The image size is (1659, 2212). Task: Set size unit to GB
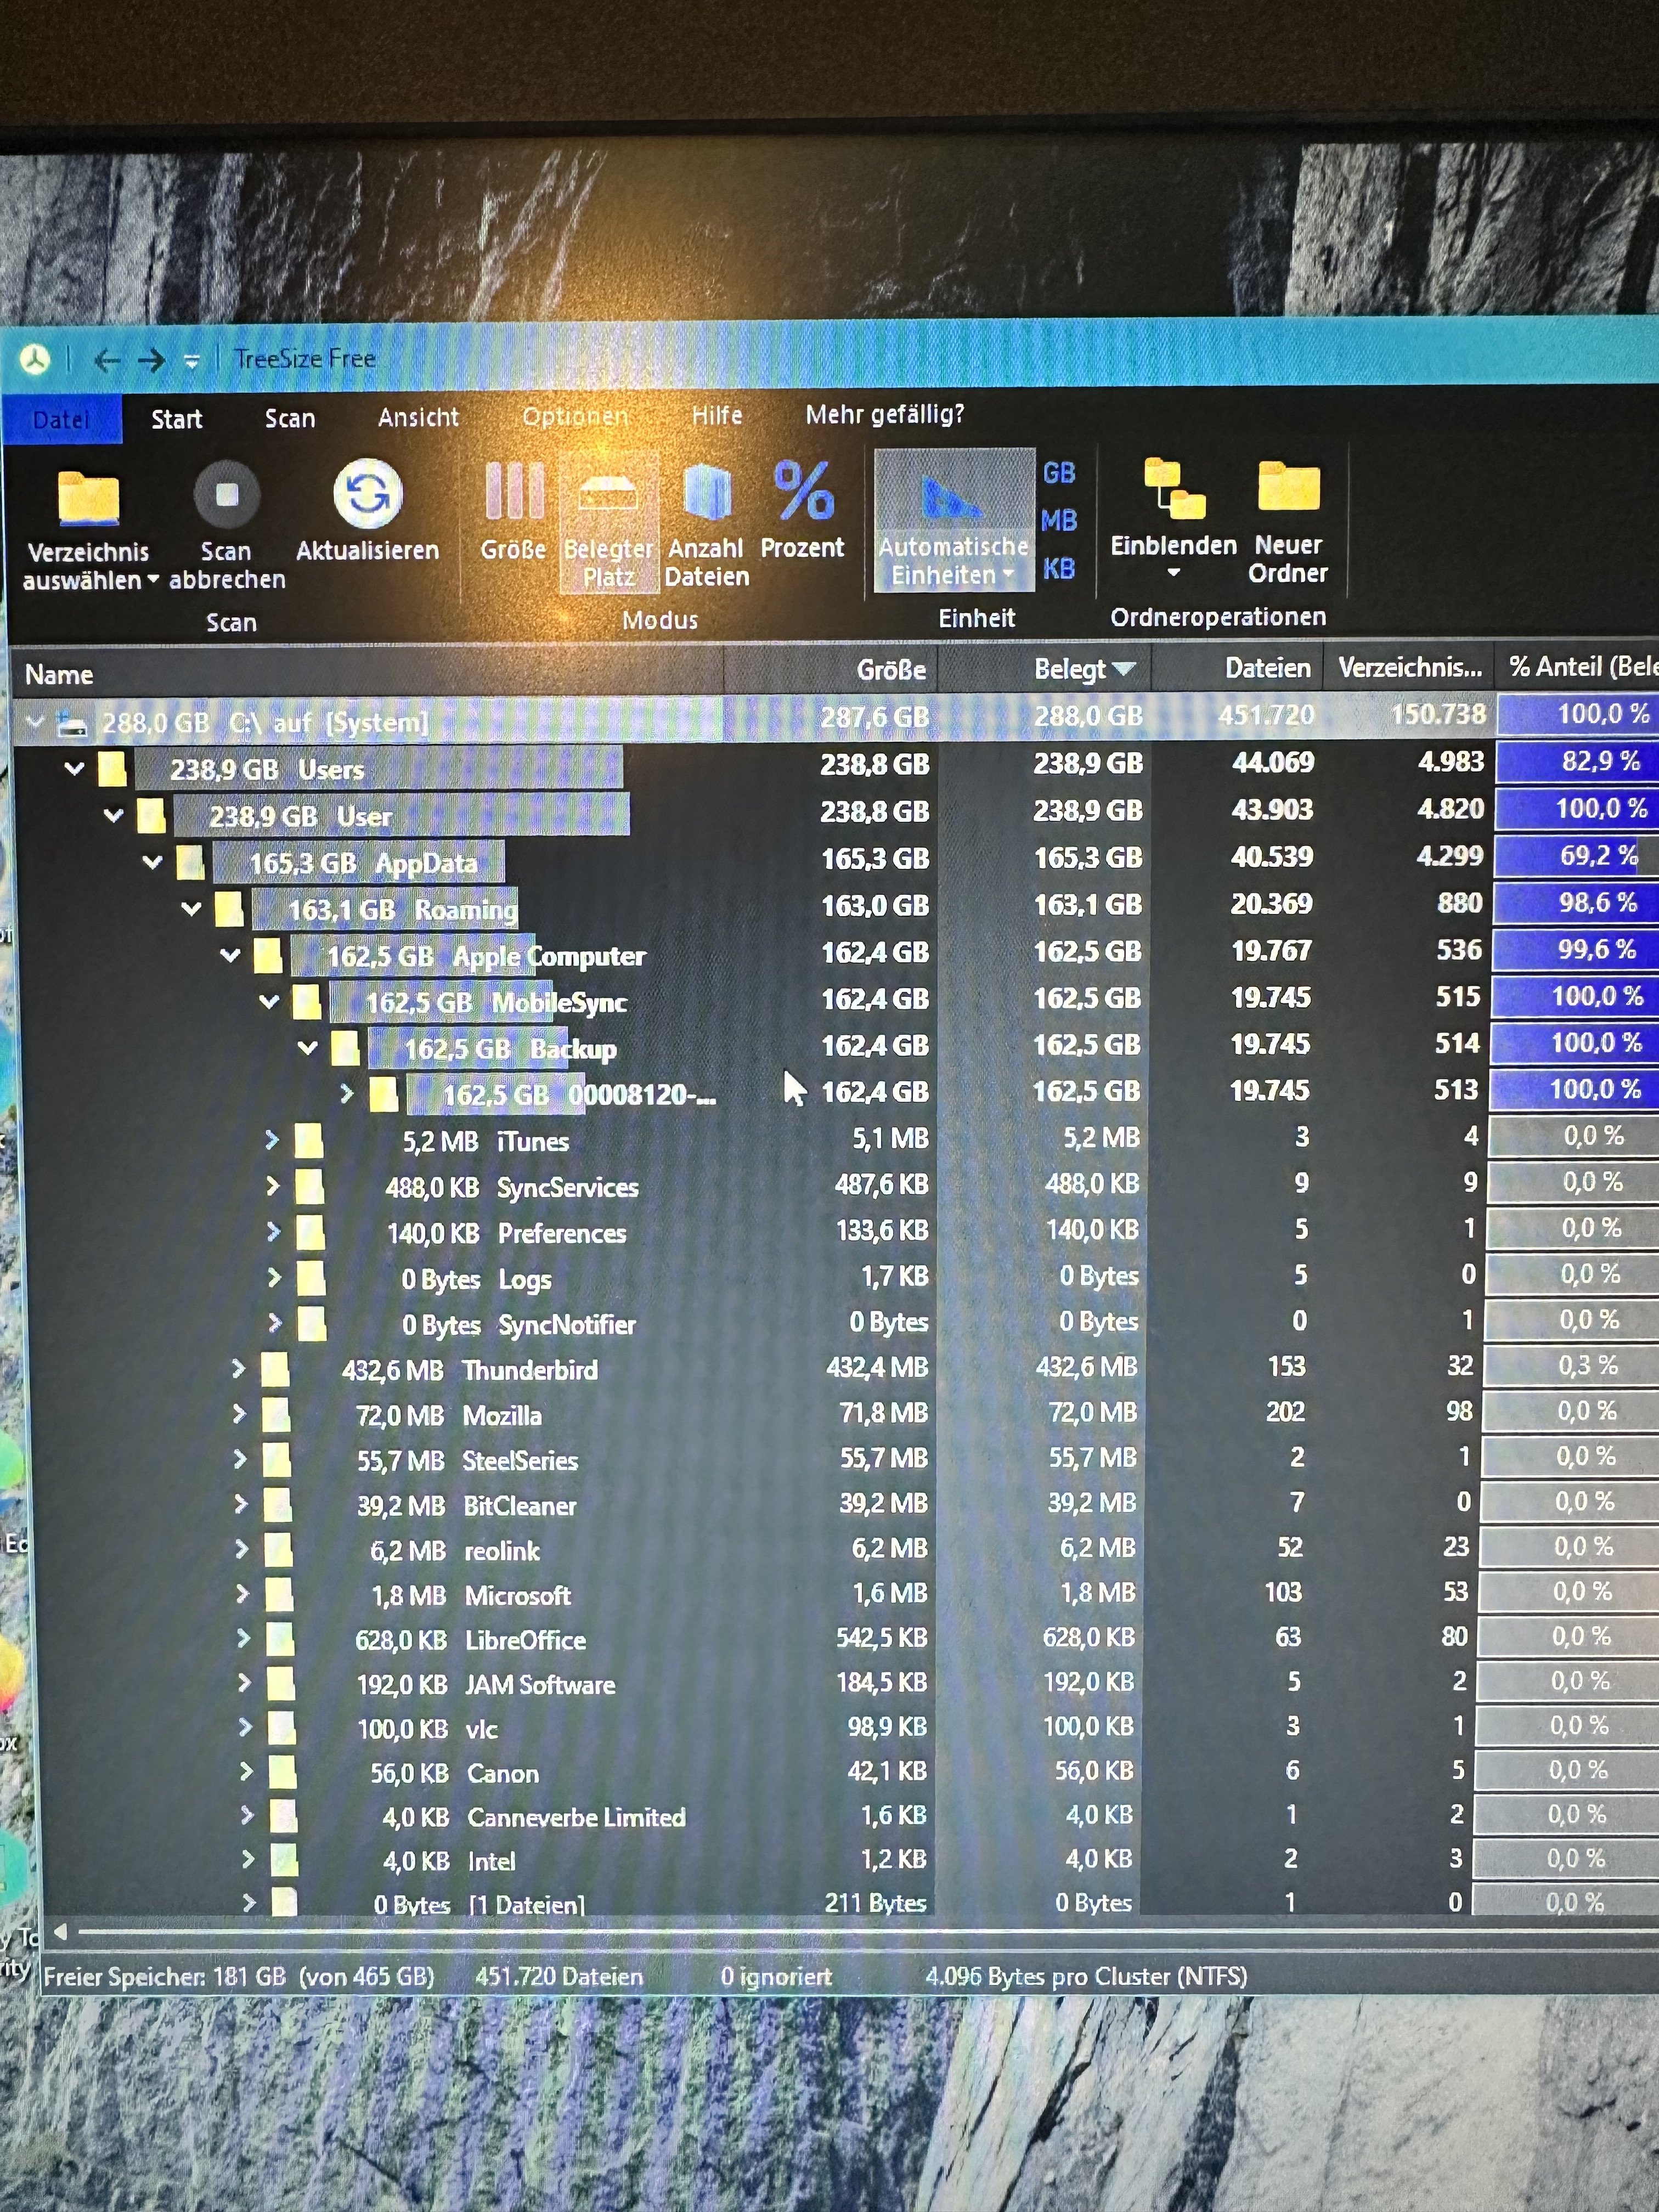click(1059, 473)
